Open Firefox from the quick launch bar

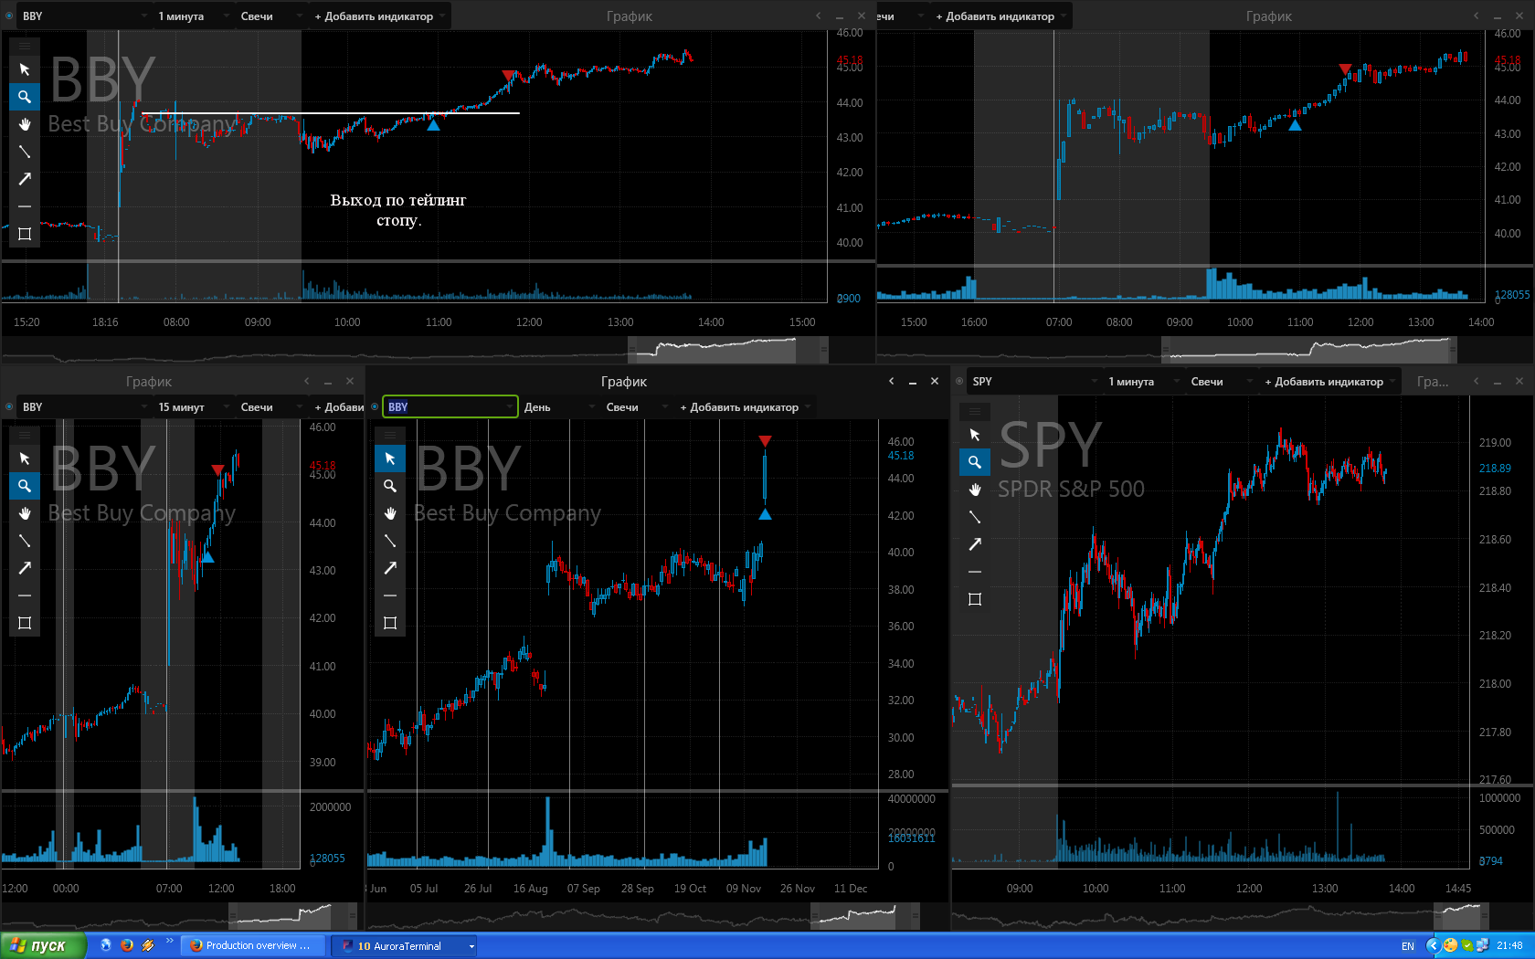click(127, 945)
